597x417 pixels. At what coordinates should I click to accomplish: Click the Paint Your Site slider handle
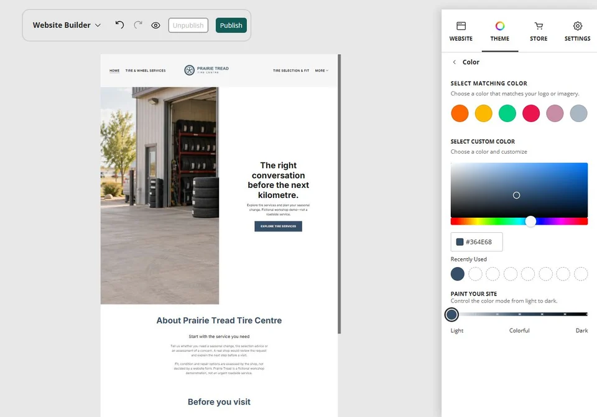451,314
